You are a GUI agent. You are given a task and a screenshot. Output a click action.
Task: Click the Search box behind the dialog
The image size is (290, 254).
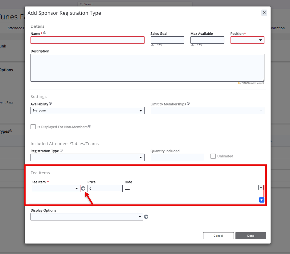[x=135, y=4]
